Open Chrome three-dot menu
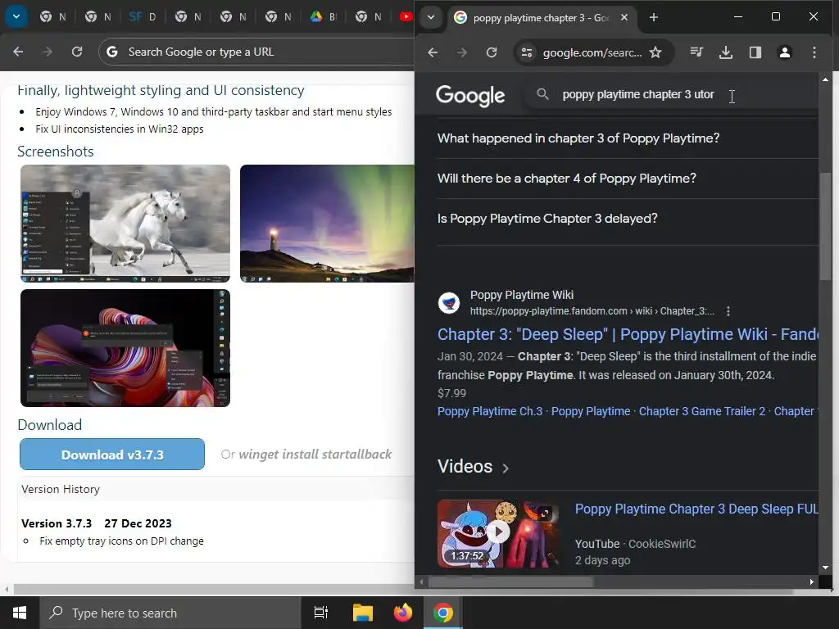The height and width of the screenshot is (629, 839). (x=814, y=52)
